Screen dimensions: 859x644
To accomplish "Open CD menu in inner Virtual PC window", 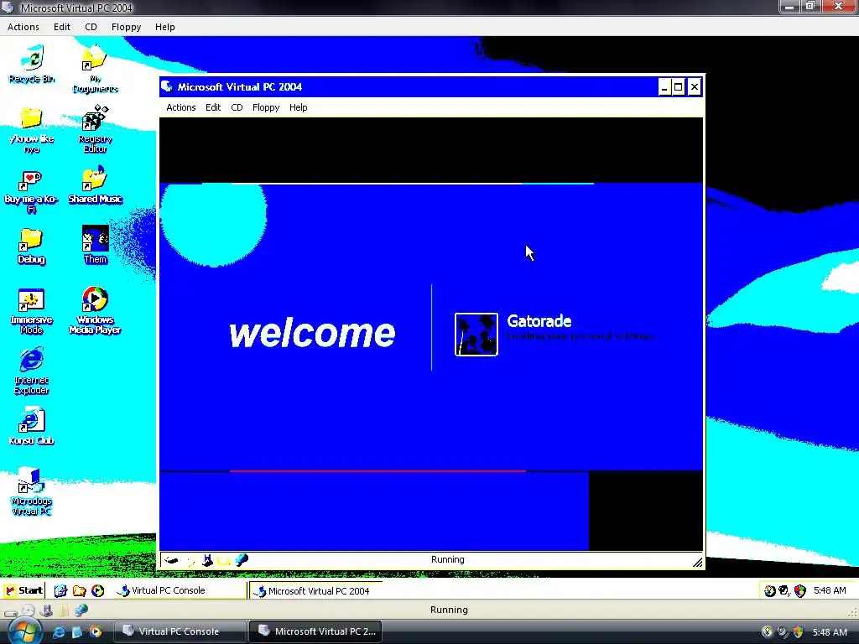I will click(x=237, y=107).
